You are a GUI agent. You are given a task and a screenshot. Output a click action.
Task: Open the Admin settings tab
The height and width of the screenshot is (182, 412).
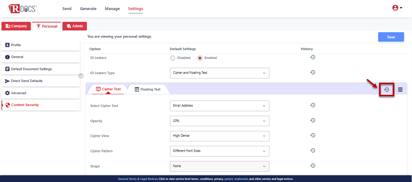point(75,26)
